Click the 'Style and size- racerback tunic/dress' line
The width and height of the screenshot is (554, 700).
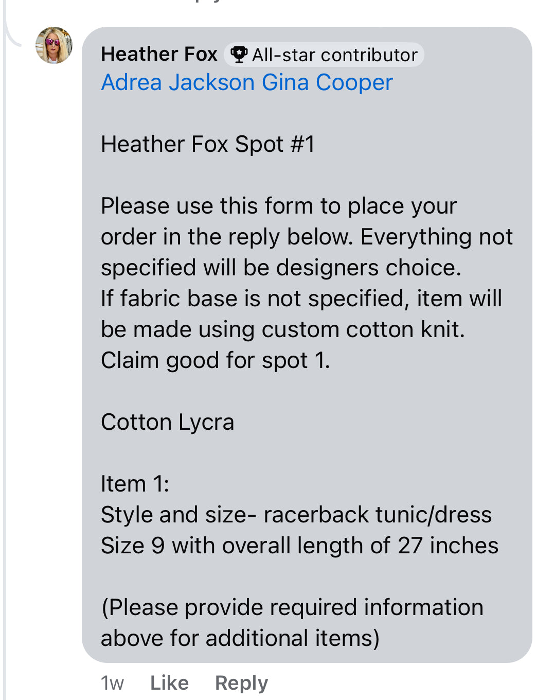coord(296,515)
